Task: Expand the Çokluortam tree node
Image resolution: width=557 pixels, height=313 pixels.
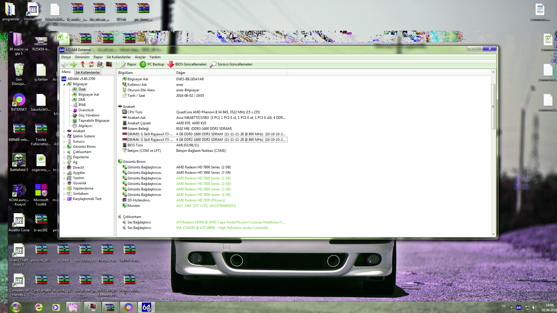Action: click(64, 152)
